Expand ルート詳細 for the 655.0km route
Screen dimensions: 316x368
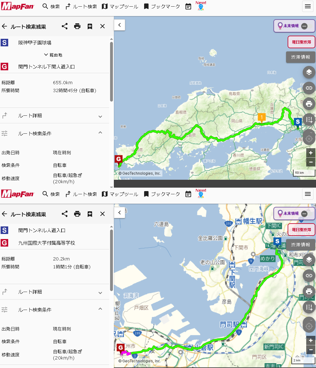coord(100,116)
